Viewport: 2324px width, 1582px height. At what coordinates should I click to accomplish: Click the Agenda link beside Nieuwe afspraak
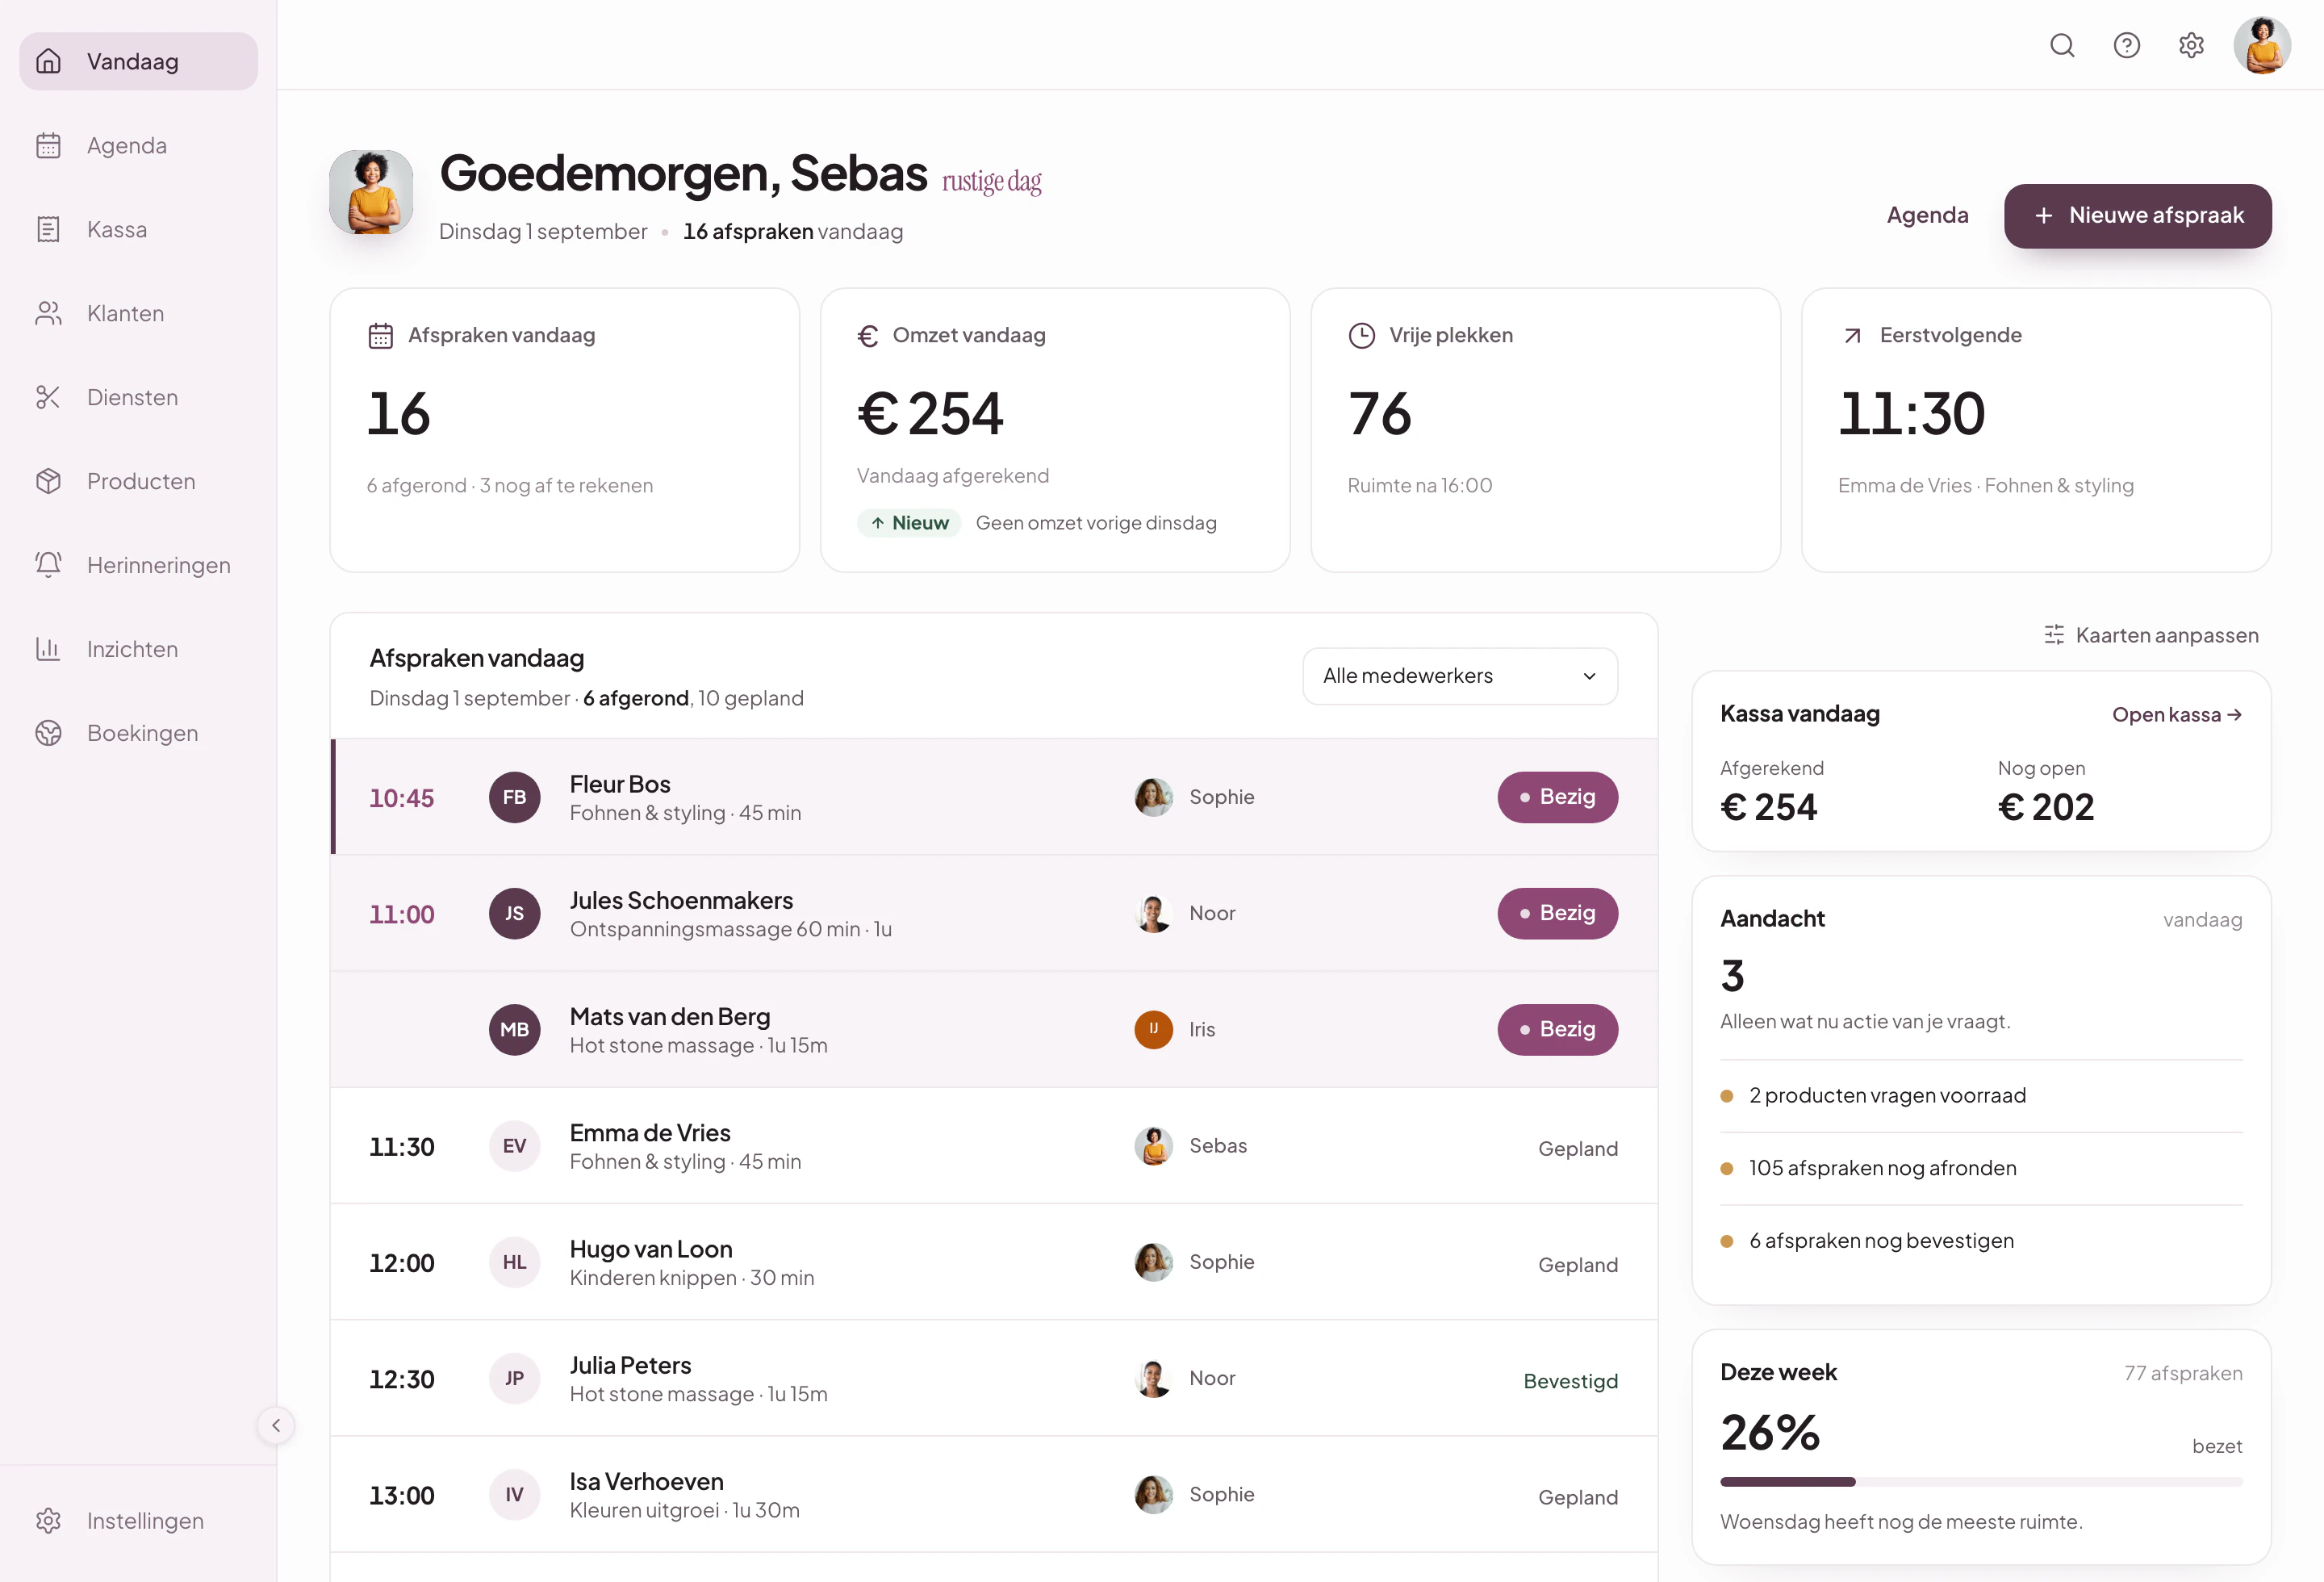point(1927,215)
